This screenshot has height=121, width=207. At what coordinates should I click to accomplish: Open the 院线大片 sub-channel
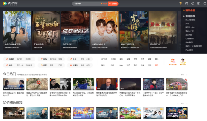(x=20, y=65)
